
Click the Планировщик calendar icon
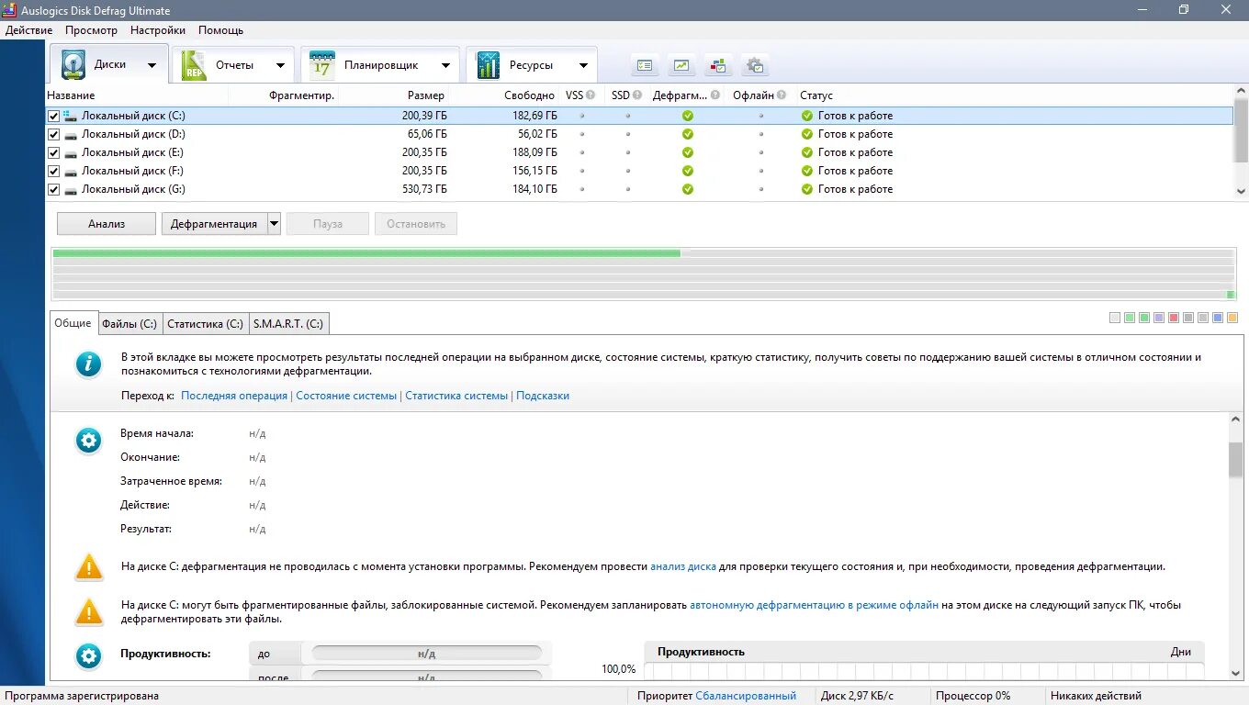[322, 65]
